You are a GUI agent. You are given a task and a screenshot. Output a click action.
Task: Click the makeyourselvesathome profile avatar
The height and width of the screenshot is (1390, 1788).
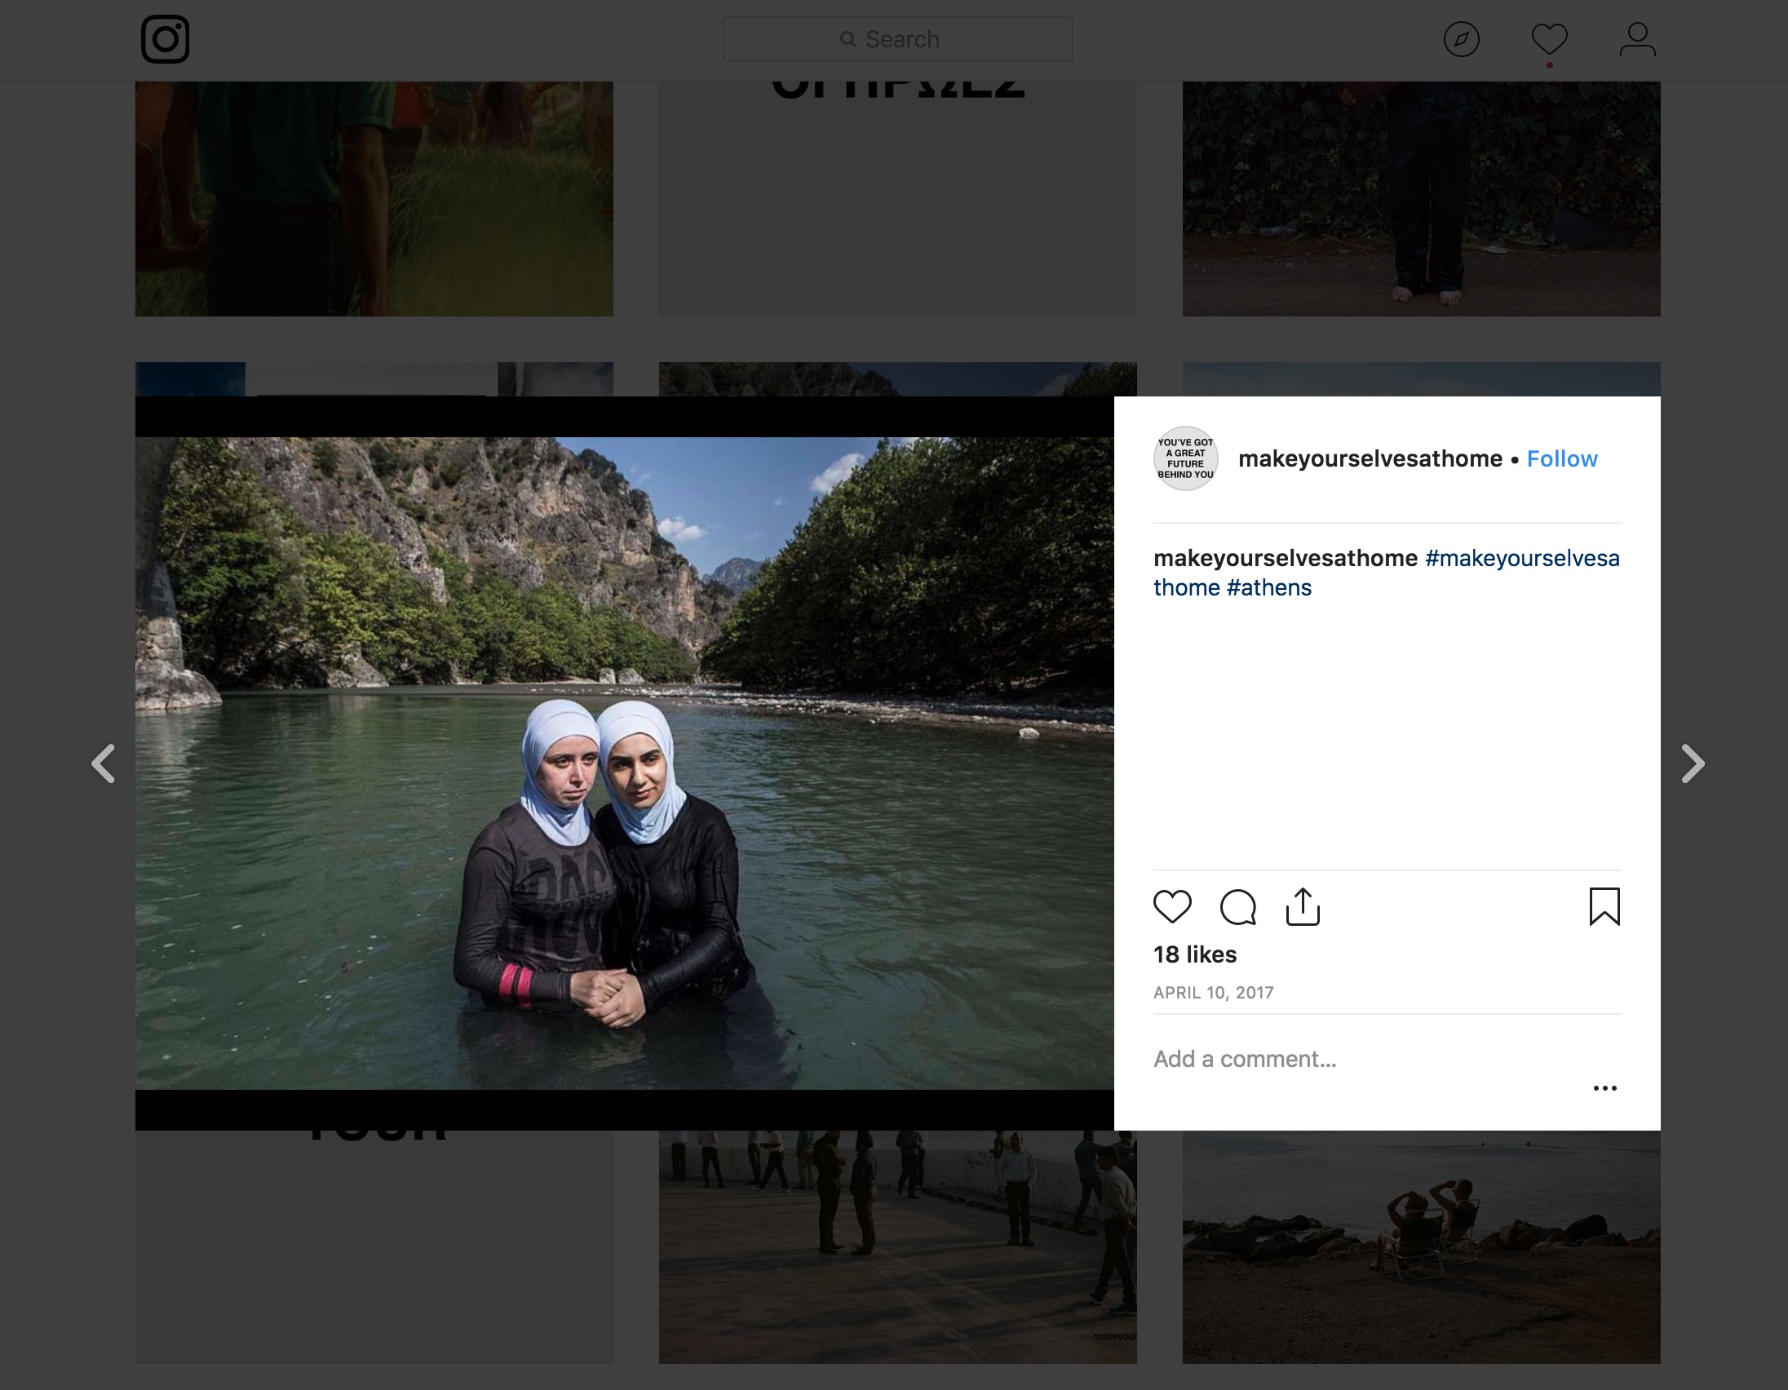coord(1185,458)
